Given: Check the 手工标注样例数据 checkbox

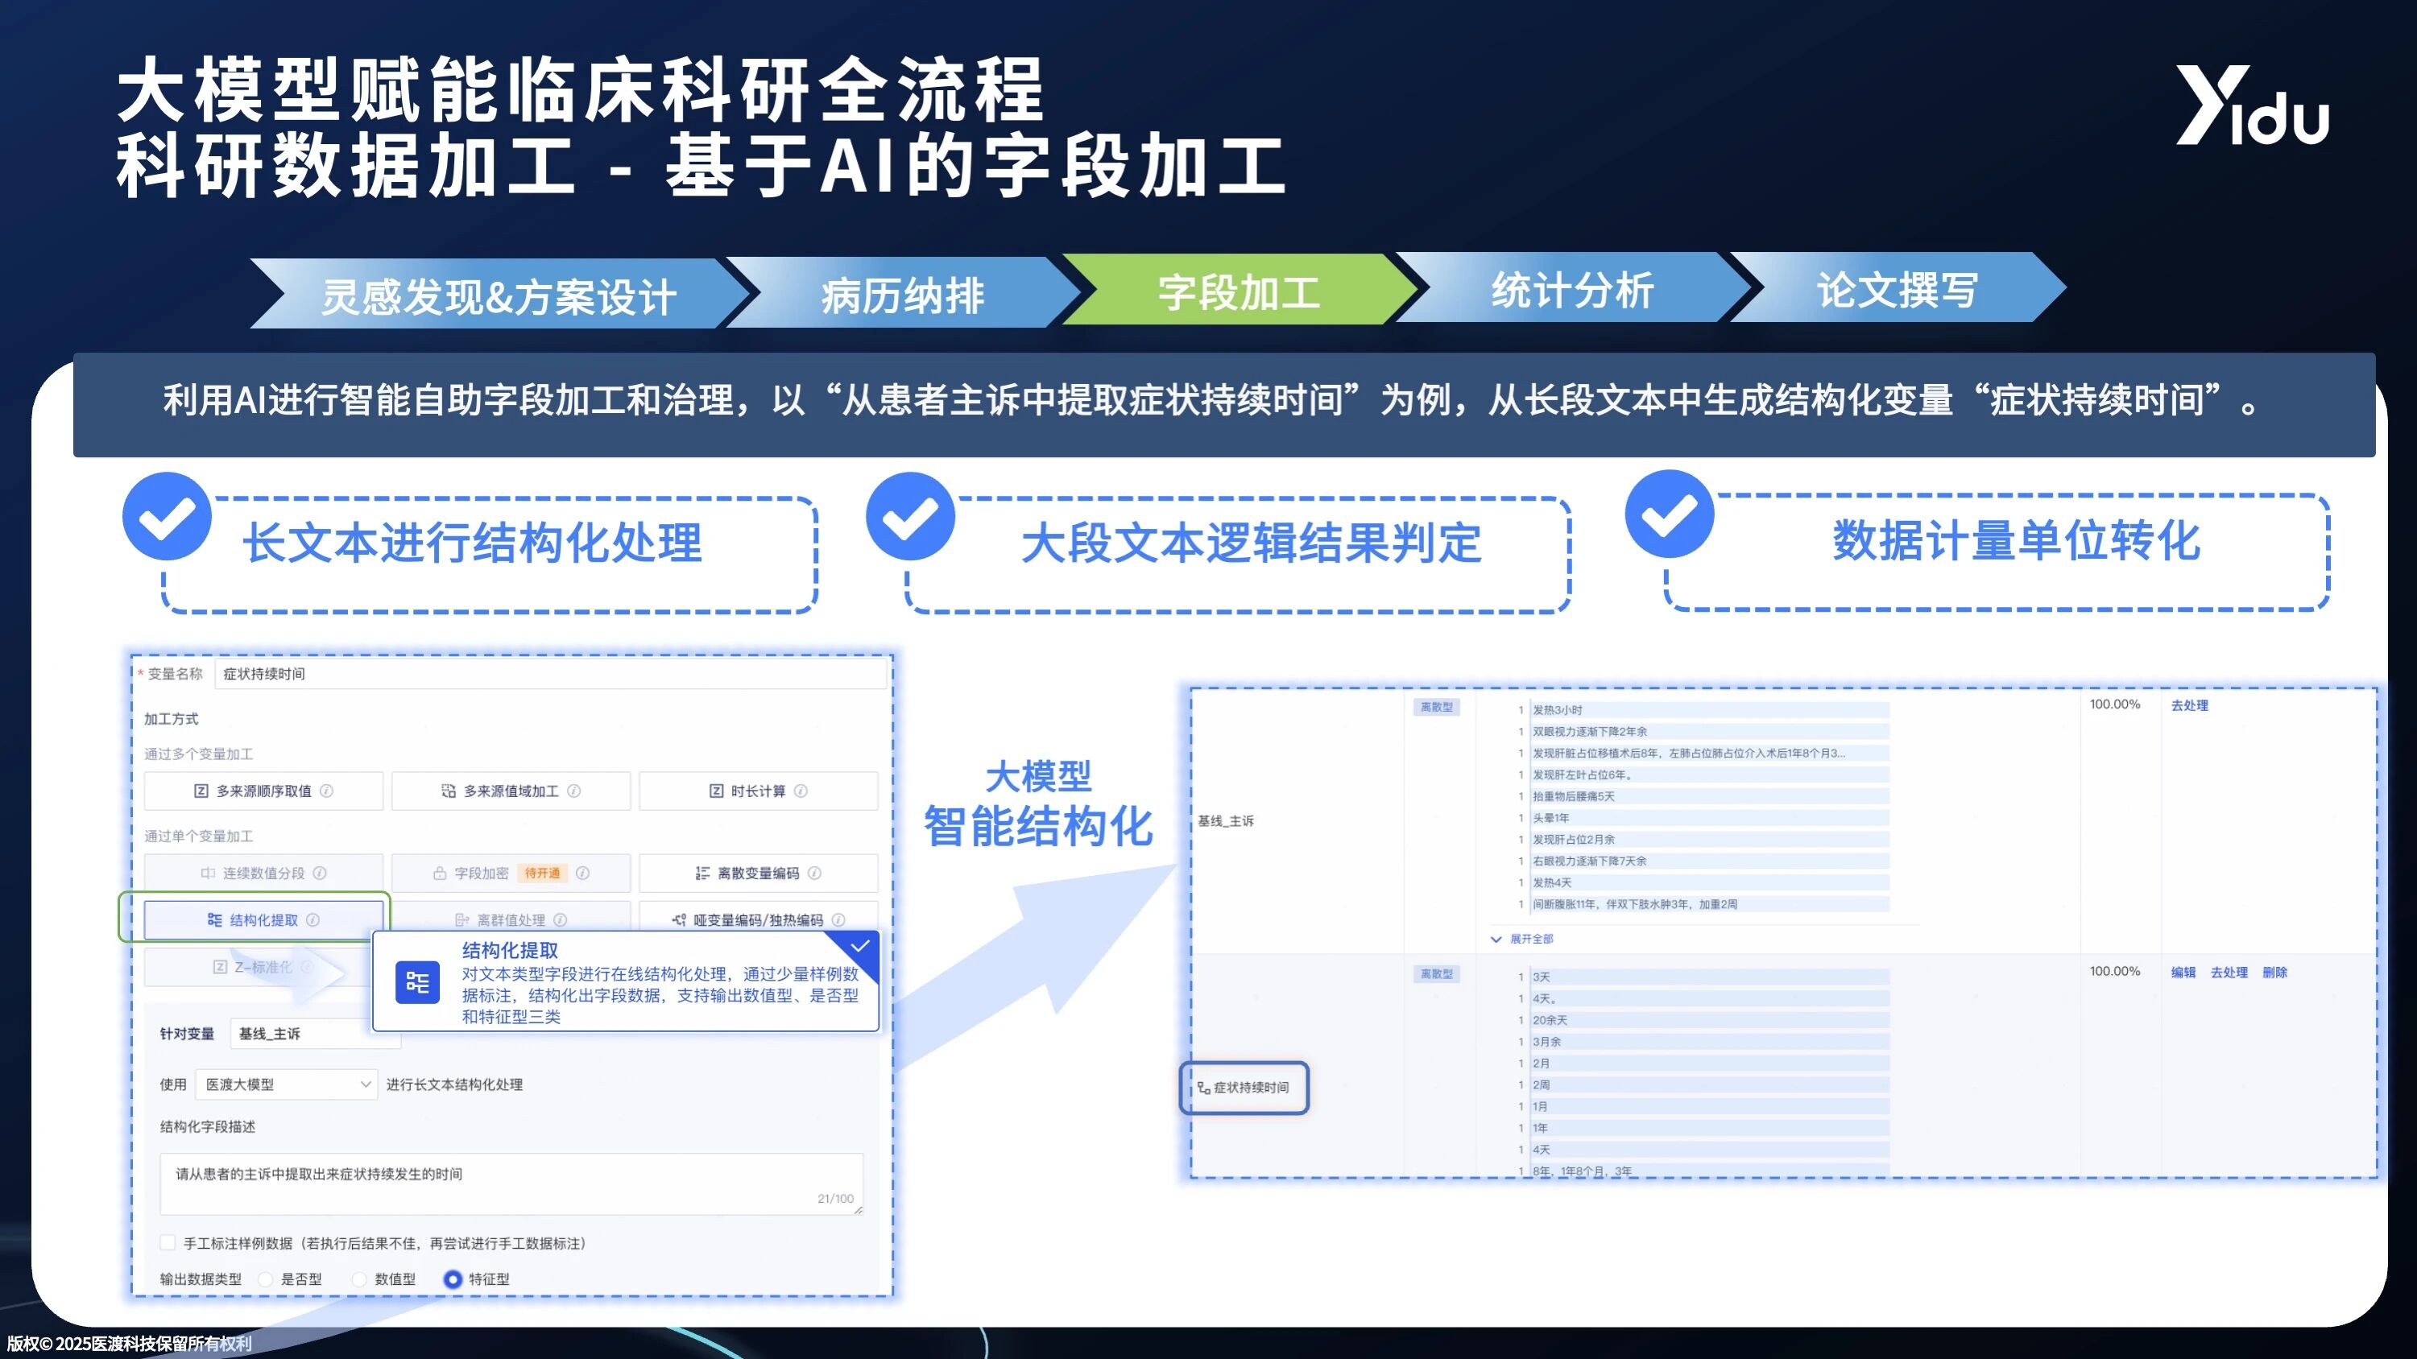Looking at the screenshot, I should coord(168,1243).
